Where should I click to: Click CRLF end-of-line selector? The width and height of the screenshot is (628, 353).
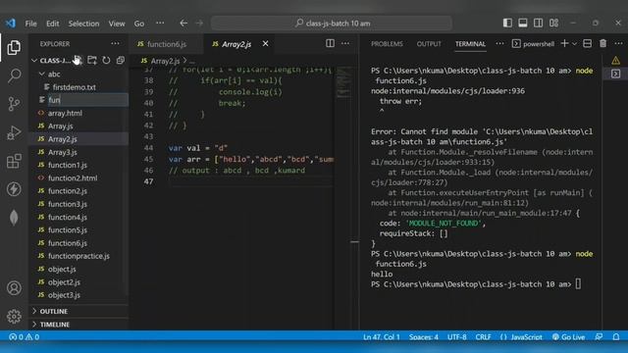[483, 337]
